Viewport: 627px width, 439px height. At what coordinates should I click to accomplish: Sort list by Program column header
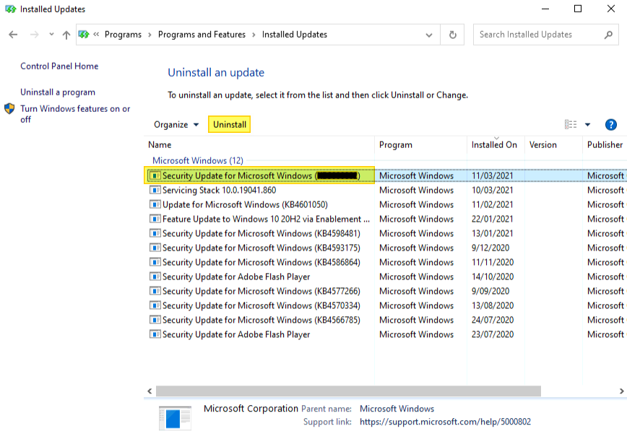[420, 144]
